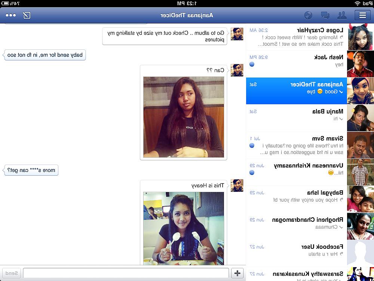Open the notifications globe icon
Image resolution: width=374 pixels, height=281 pixels.
308,15
